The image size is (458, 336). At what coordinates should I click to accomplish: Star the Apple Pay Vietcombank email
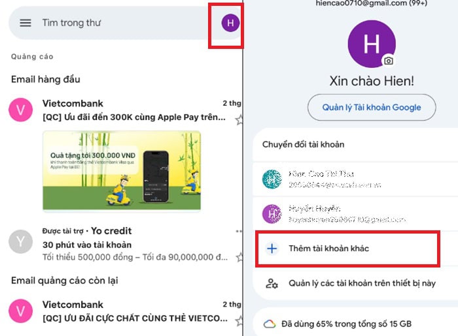(x=239, y=119)
